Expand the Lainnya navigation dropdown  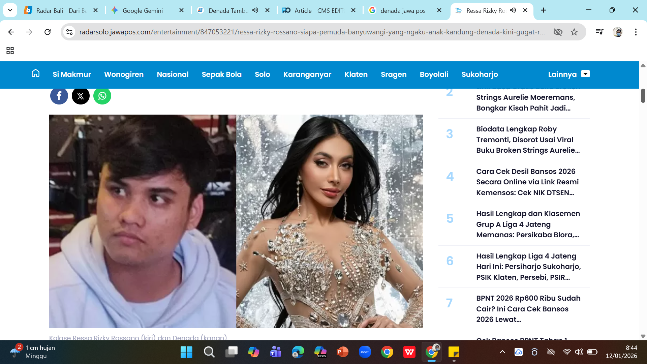585,74
